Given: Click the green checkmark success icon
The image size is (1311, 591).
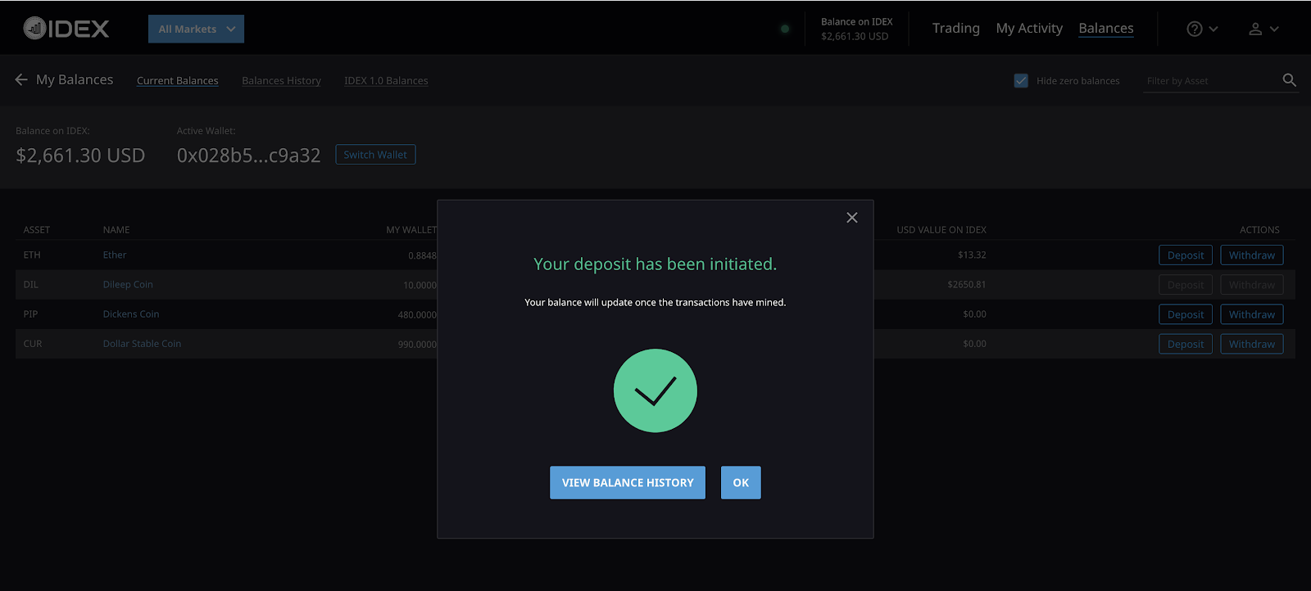Looking at the screenshot, I should pos(655,391).
